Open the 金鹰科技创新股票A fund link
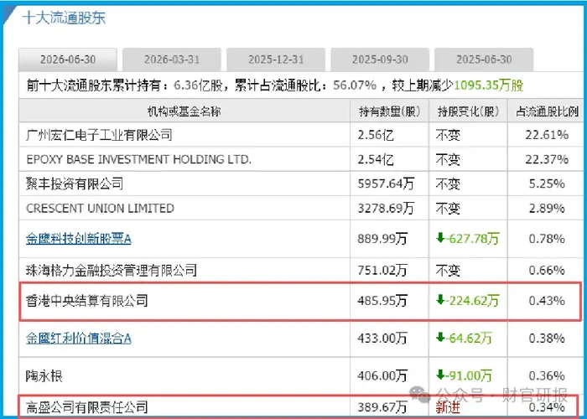Viewport: 587px width, 419px height. (79, 239)
